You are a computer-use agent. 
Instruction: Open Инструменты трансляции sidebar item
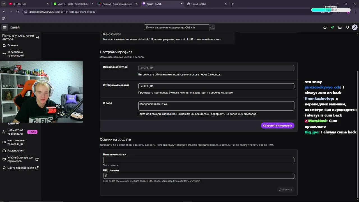(x=16, y=142)
